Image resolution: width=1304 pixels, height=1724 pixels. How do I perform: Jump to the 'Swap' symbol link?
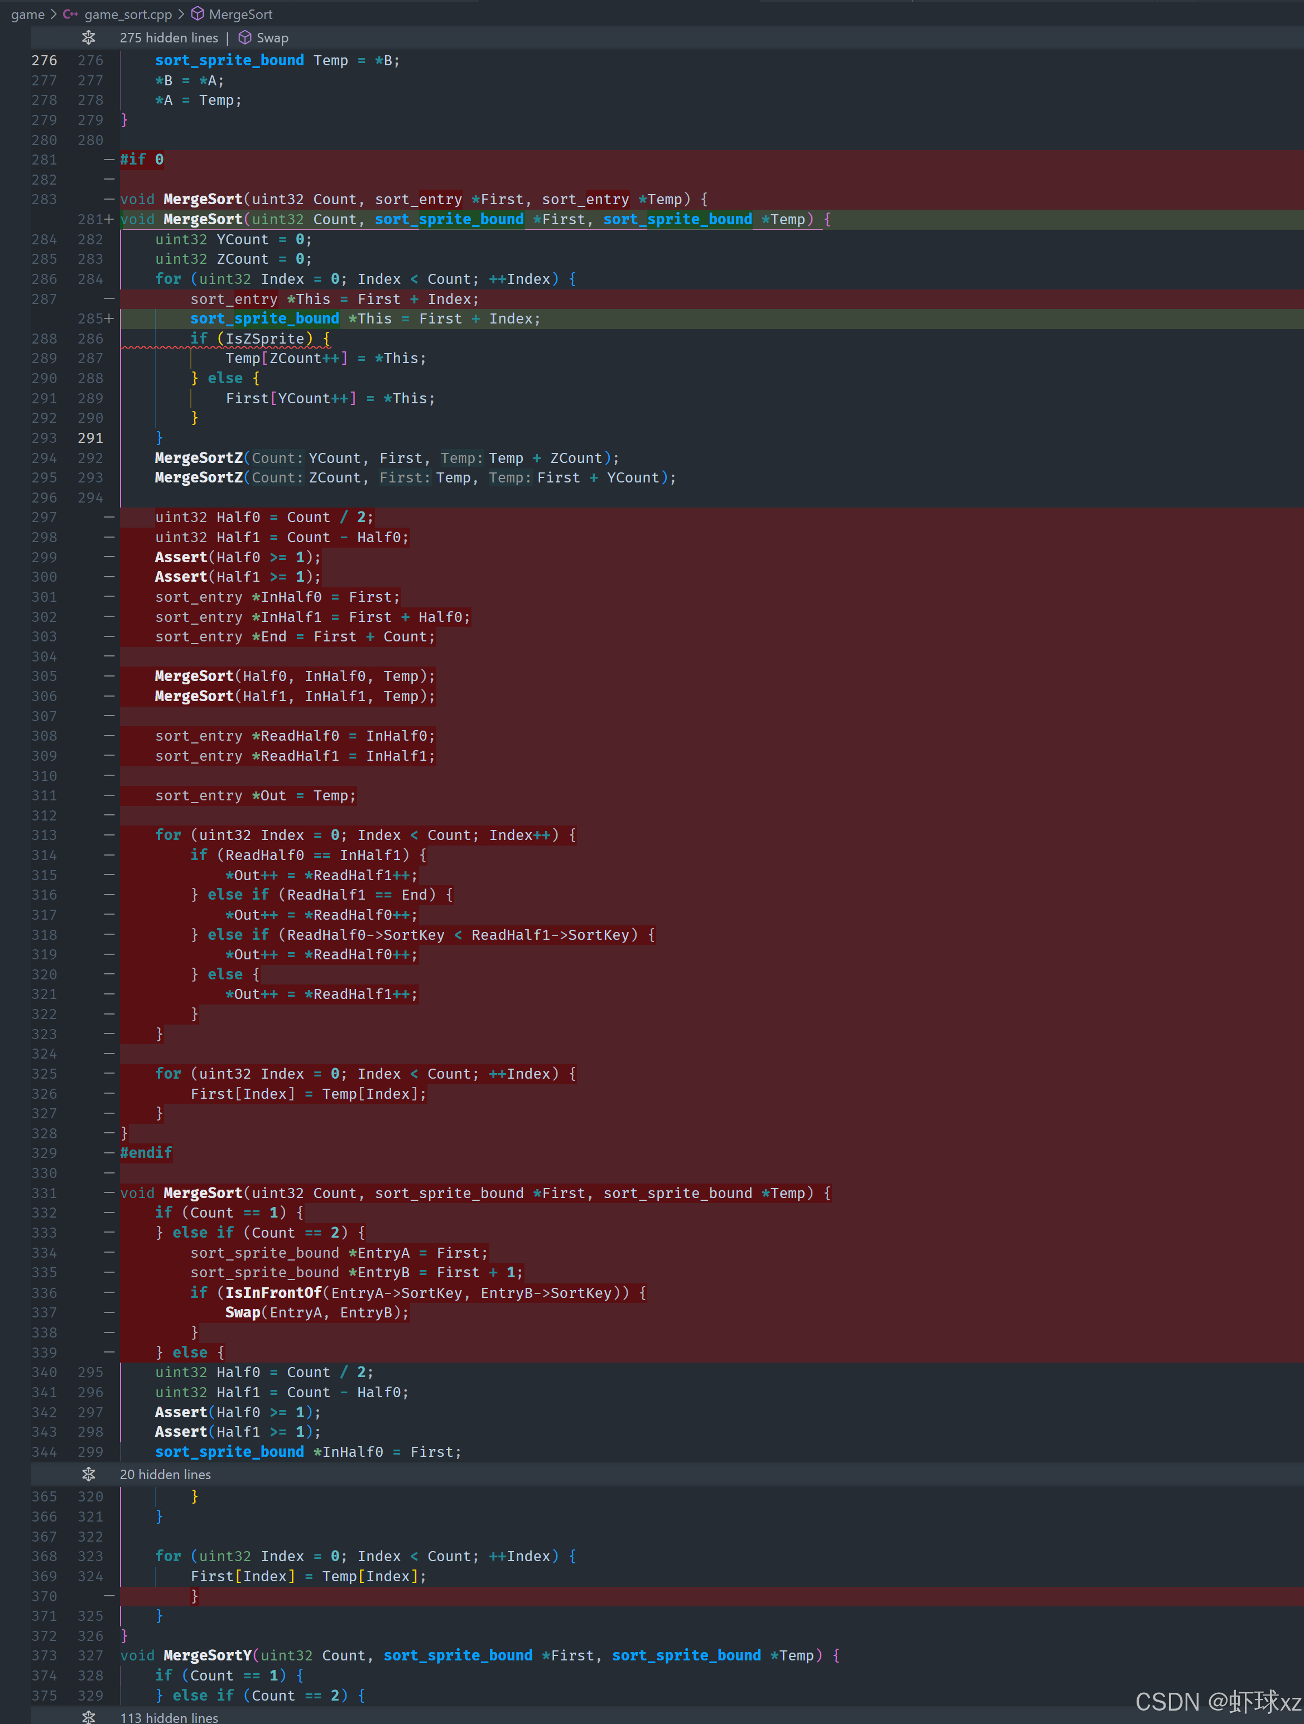[x=272, y=37]
